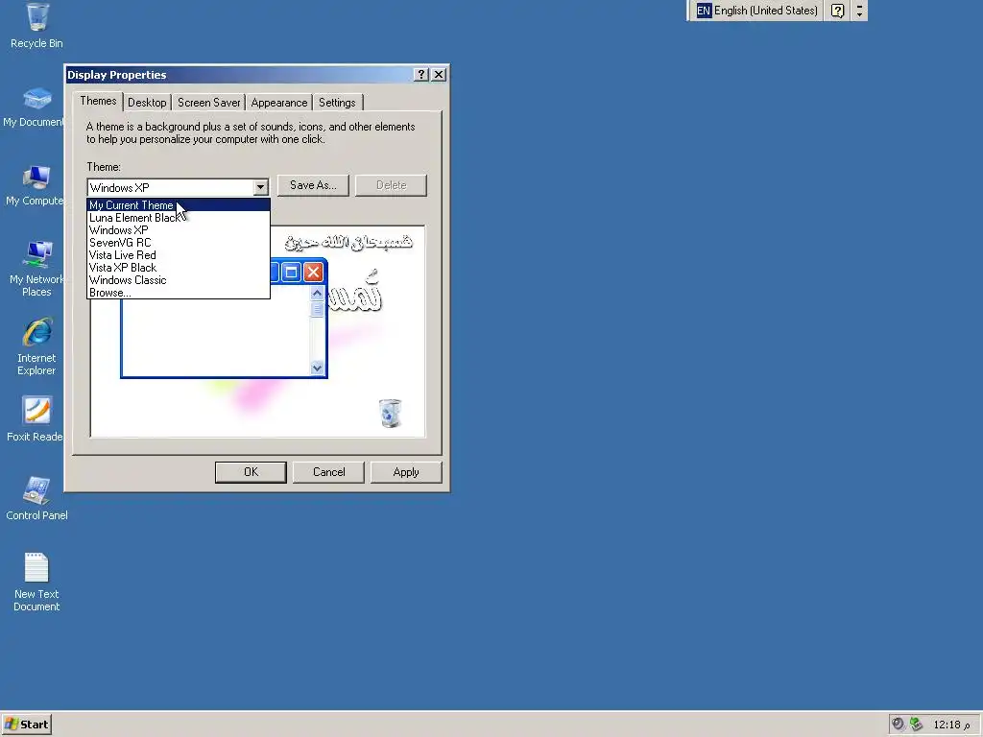This screenshot has height=737, width=983.
Task: Choose Vista Live Red theme
Action: 179,255
